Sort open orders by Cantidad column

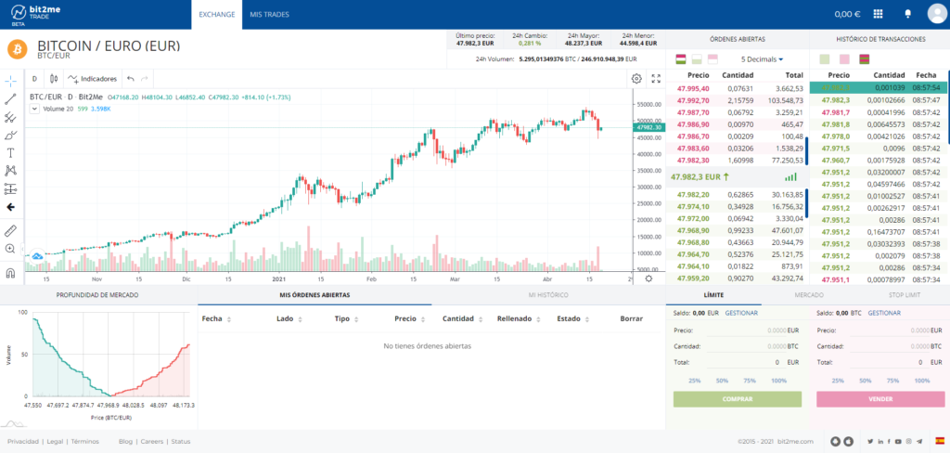[x=463, y=319]
